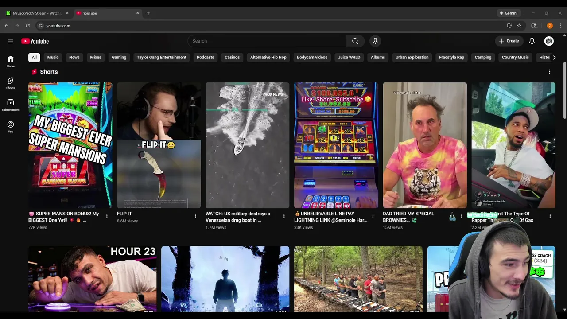Select the Albums chip

(x=378, y=57)
